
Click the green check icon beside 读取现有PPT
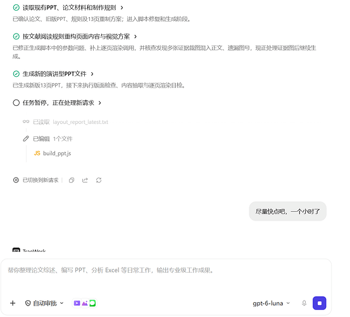(16, 8)
